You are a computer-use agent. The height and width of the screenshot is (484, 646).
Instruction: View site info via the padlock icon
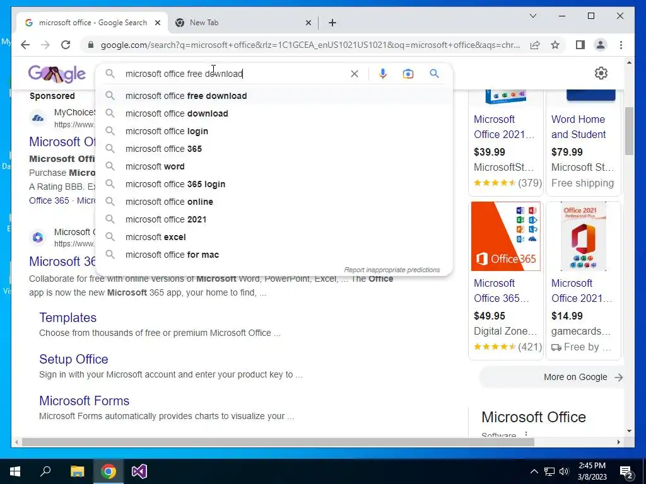91,45
